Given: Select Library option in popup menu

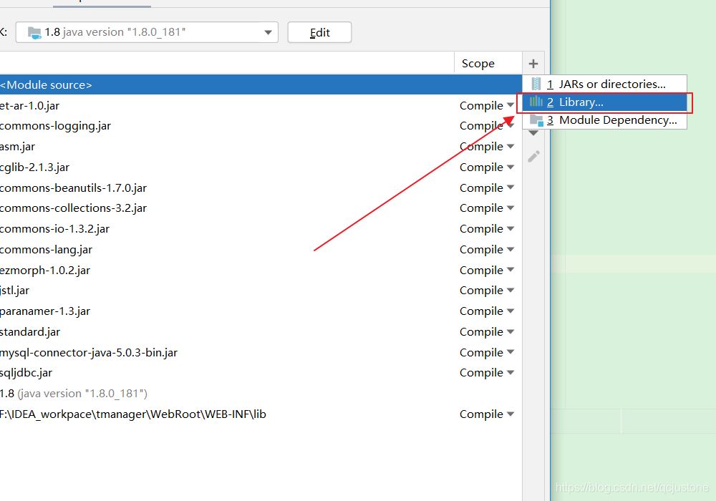Looking at the screenshot, I should [605, 102].
